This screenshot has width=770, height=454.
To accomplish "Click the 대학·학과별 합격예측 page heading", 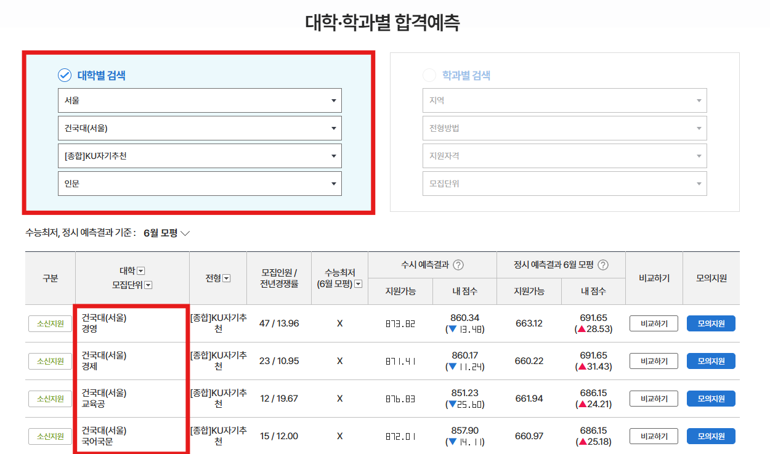I will (x=383, y=23).
